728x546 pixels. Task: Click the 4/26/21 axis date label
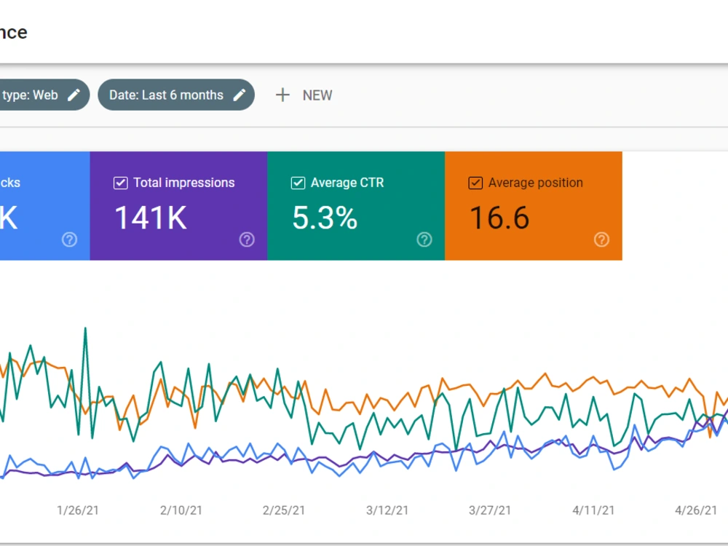(696, 510)
